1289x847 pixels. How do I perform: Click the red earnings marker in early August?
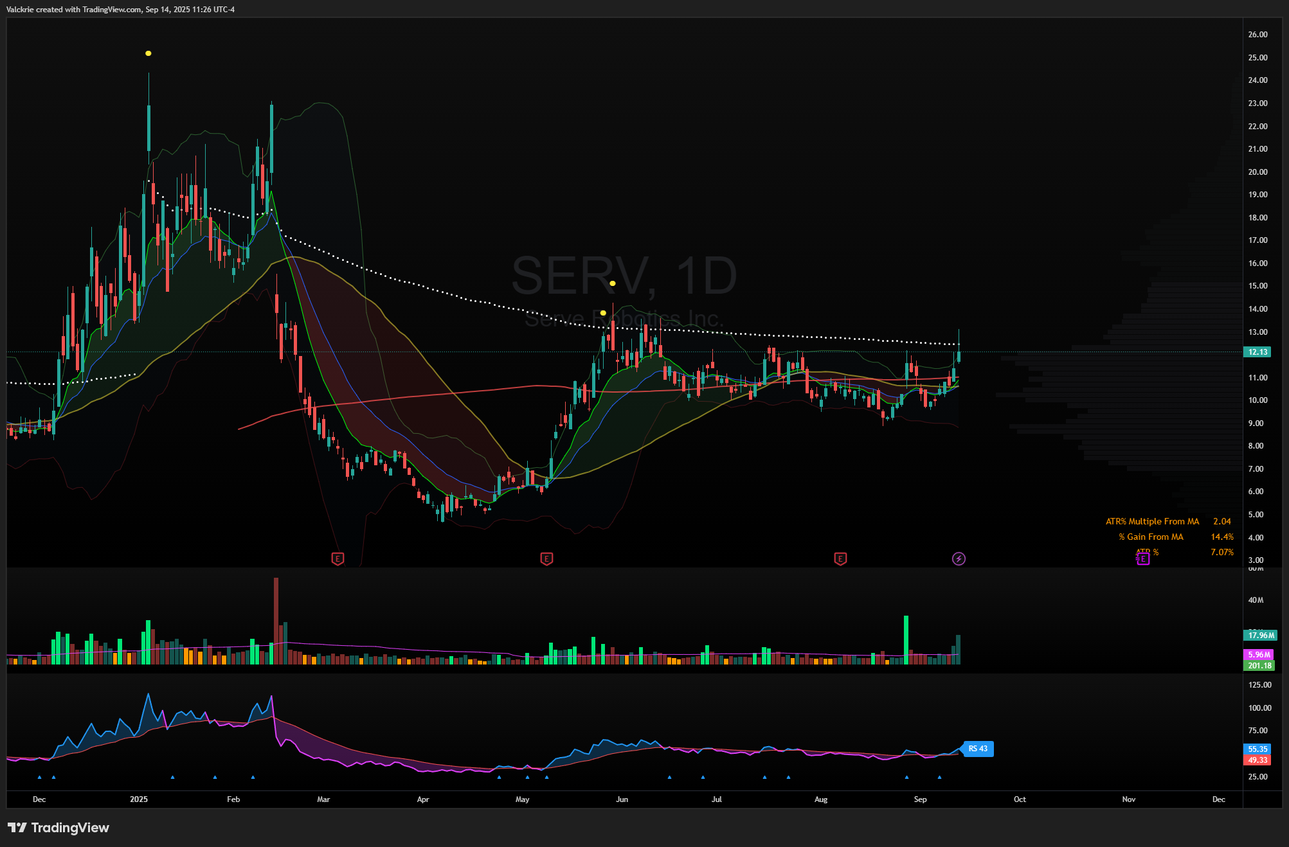pos(840,558)
